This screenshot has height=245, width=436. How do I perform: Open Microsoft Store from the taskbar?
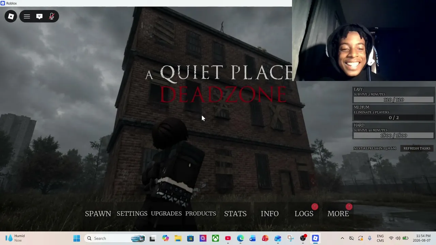pyautogui.click(x=190, y=239)
